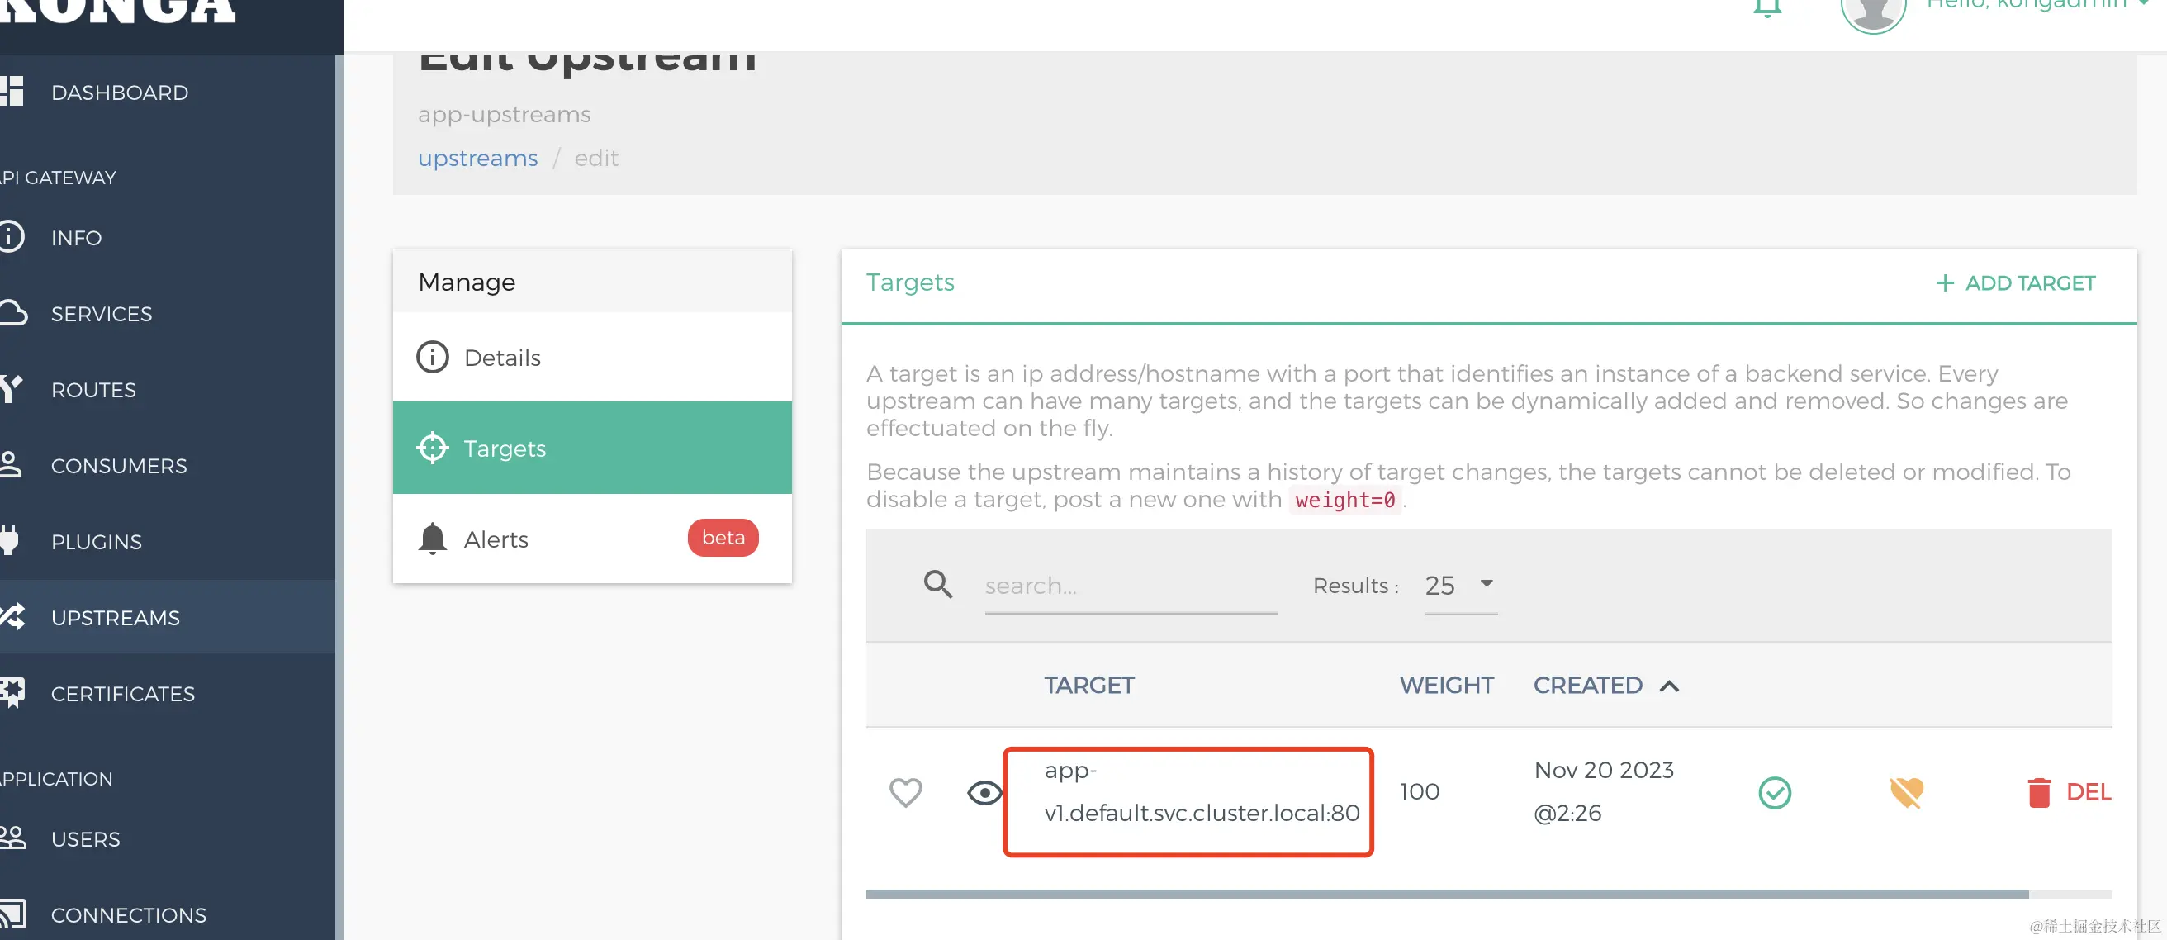Focus the targets search input field
This screenshot has height=940, width=2167.
click(x=1130, y=586)
